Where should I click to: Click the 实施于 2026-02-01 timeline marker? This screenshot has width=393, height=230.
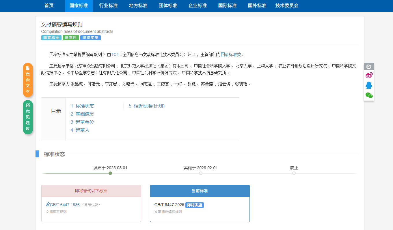pos(201,173)
